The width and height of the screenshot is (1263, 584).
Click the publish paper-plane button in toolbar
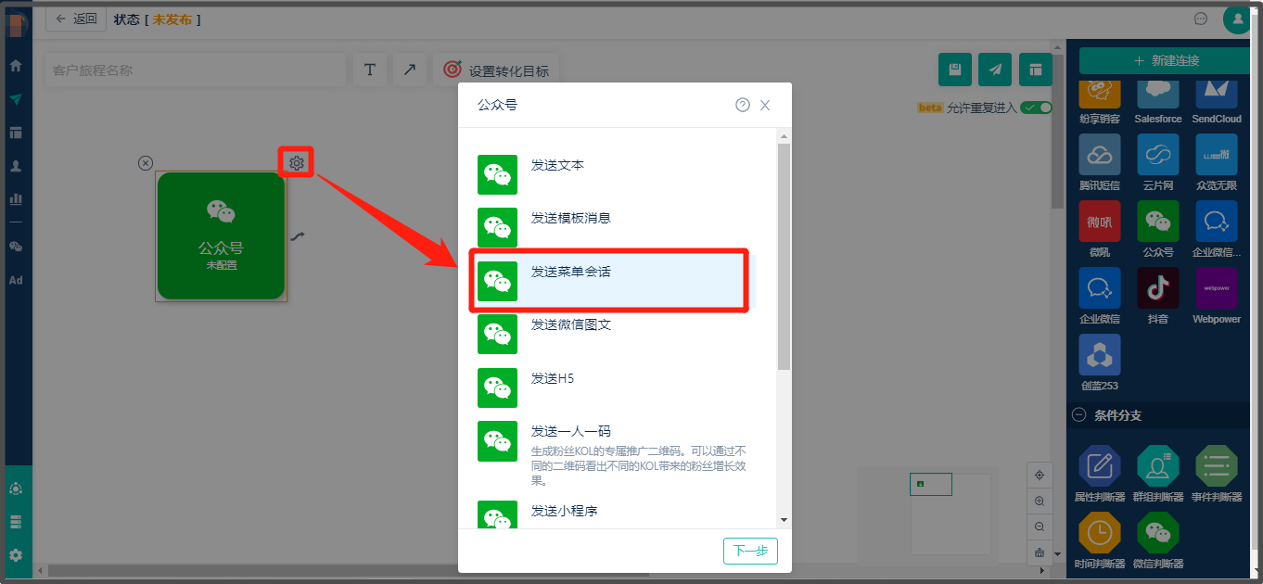pyautogui.click(x=995, y=70)
